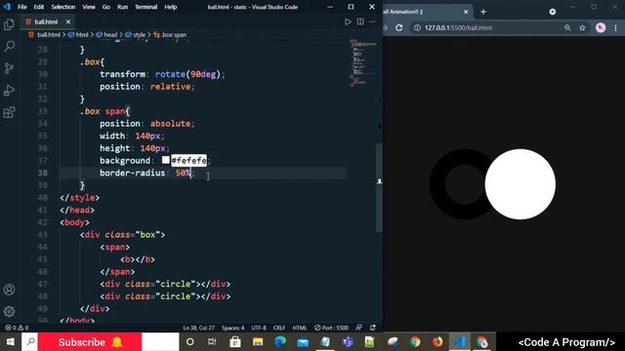Click Port : 5500 Live Server status
The image size is (625, 351).
pyautogui.click(x=331, y=328)
